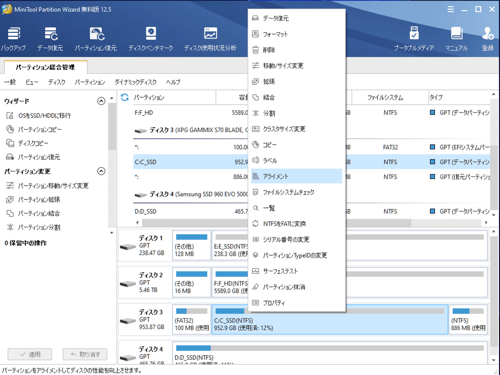This screenshot has height=375, width=500.
Task: Click the sidebar vertical scrollbar
Action: click(x=112, y=127)
